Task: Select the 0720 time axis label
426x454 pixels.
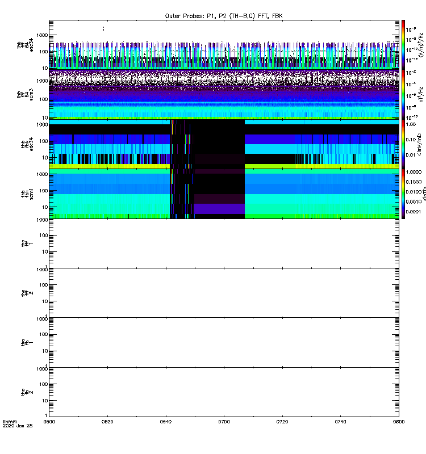Action: click(x=282, y=422)
